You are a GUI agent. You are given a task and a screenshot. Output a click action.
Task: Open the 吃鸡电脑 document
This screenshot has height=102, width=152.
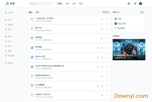(x=39, y=47)
